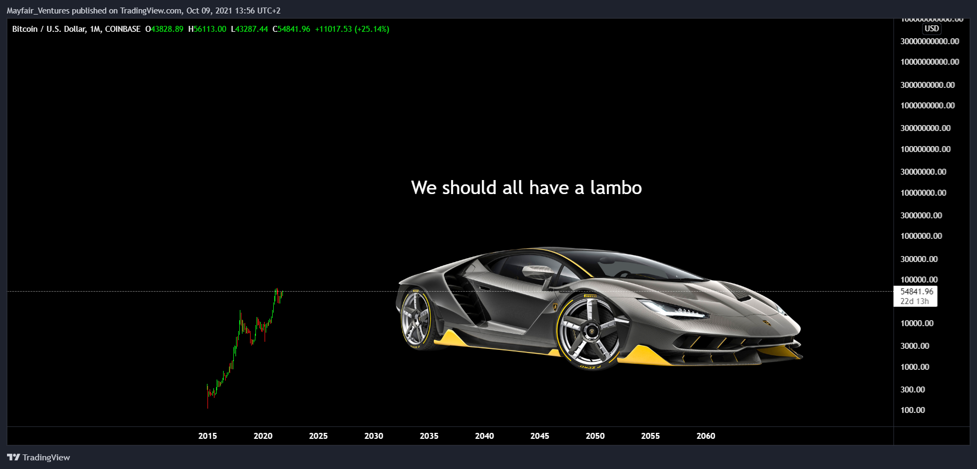
Task: Click the 10000000.00 price axis label
Action: click(923, 193)
